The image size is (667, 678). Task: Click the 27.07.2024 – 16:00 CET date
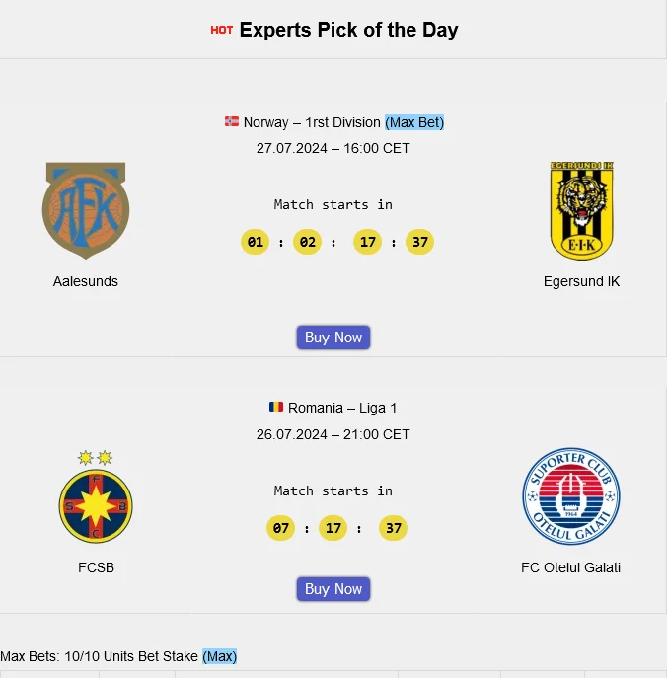pos(333,148)
